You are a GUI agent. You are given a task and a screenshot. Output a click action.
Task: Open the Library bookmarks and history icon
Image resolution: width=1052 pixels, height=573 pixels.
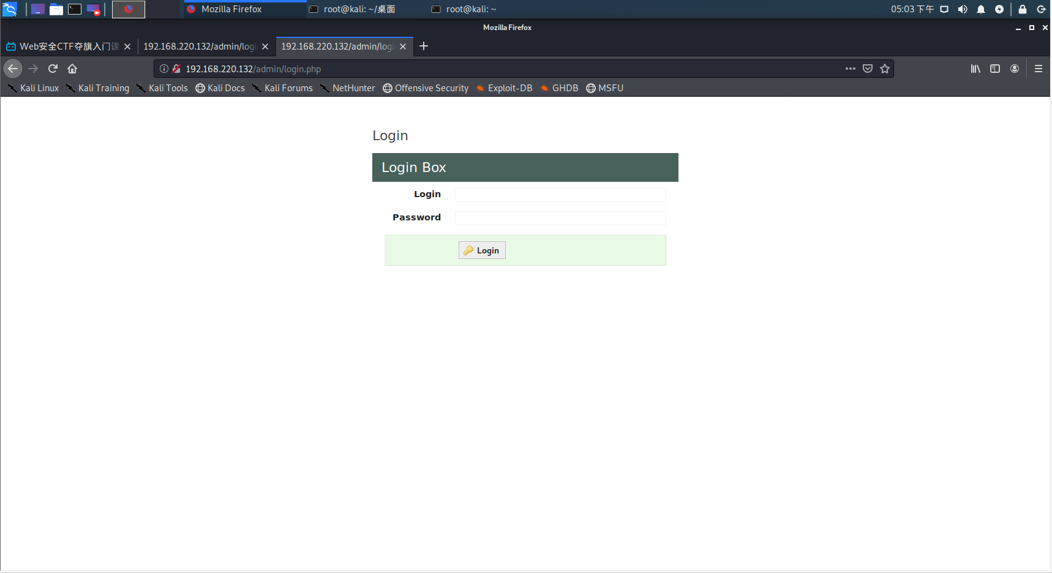point(975,69)
